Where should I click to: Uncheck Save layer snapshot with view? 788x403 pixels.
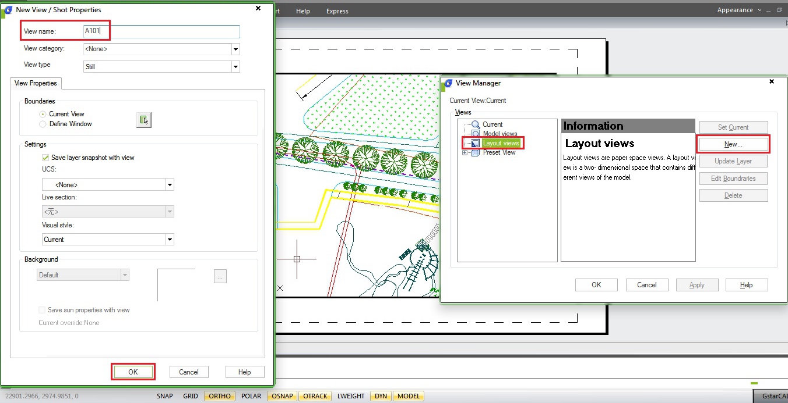click(x=45, y=158)
